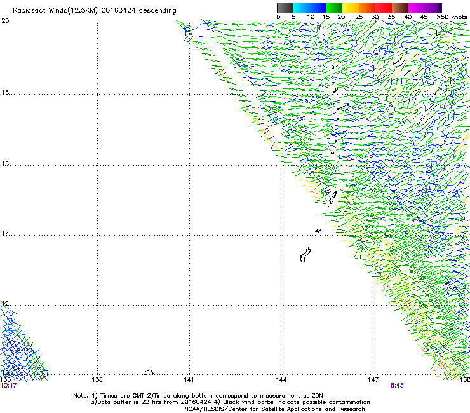The image size is (470, 413).
Task: Click the "5" label under the color legend
Action: [293, 17]
